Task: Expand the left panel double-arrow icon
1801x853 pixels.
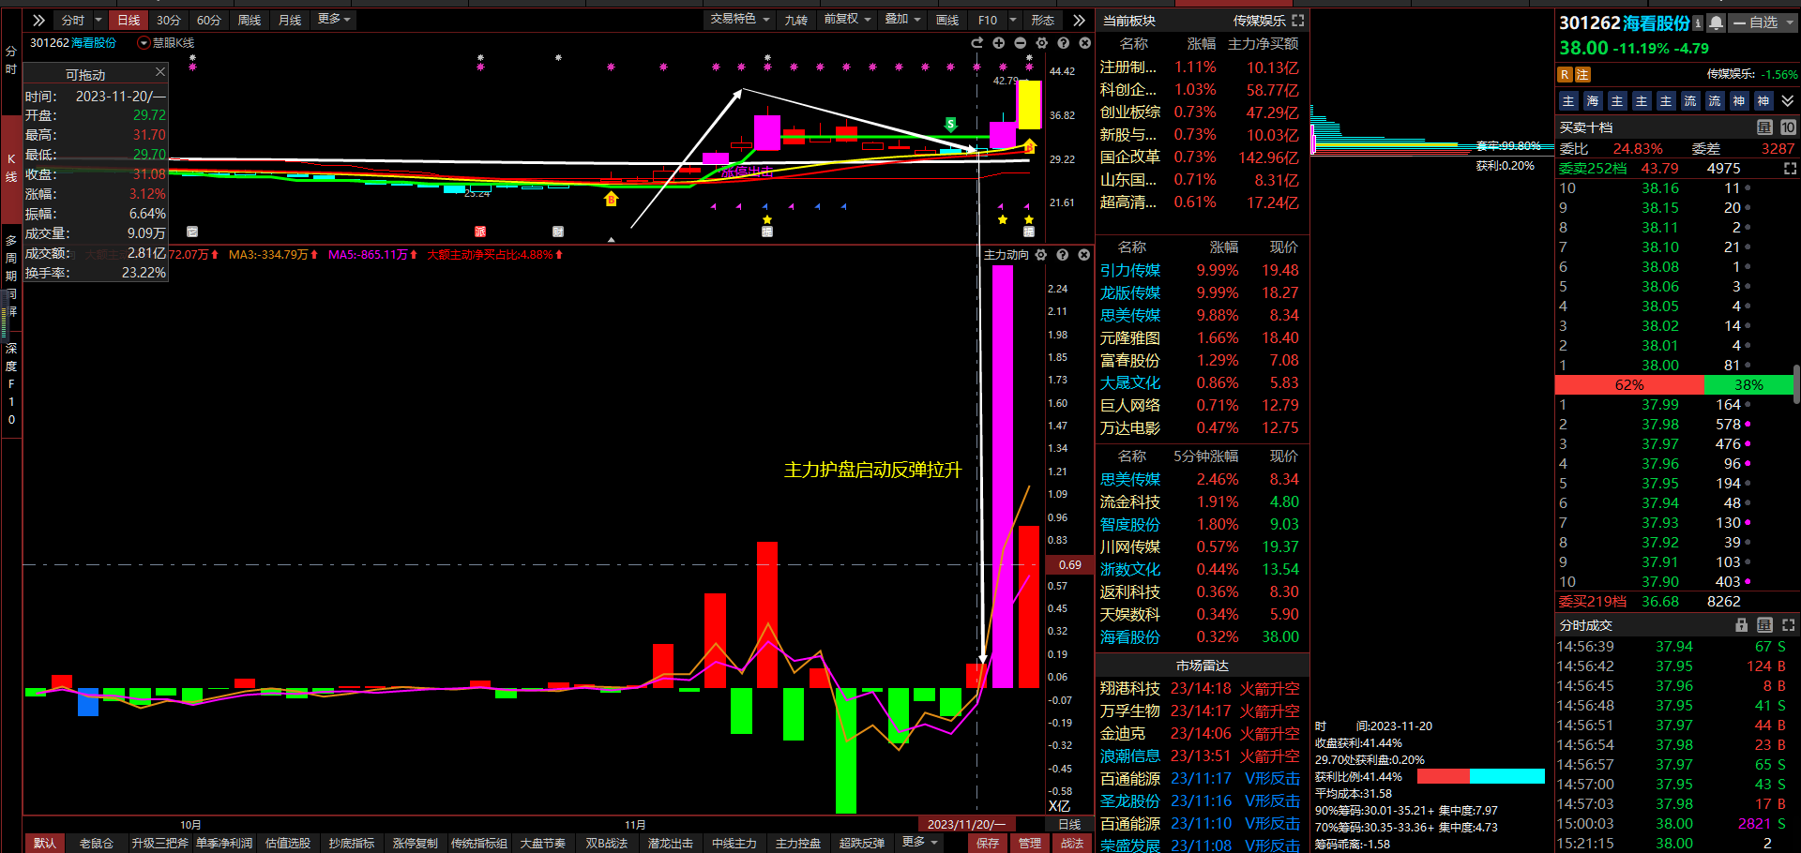Action: click(x=38, y=20)
